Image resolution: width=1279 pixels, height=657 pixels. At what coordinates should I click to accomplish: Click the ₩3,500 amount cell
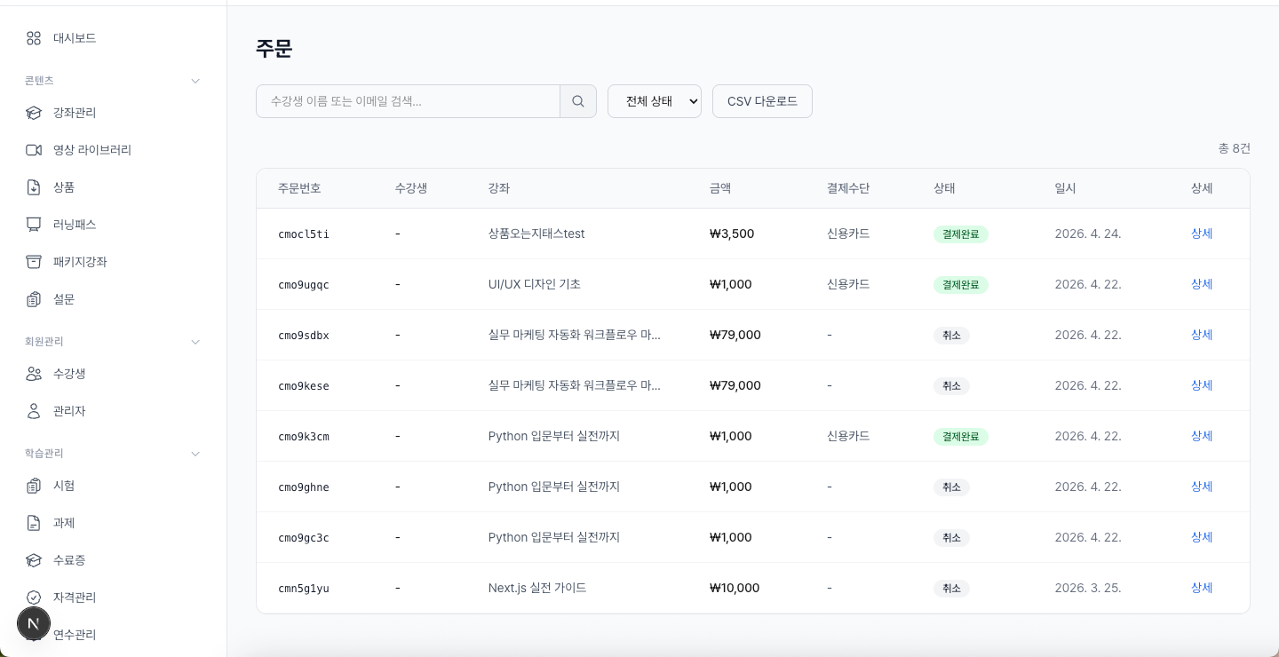tap(732, 234)
